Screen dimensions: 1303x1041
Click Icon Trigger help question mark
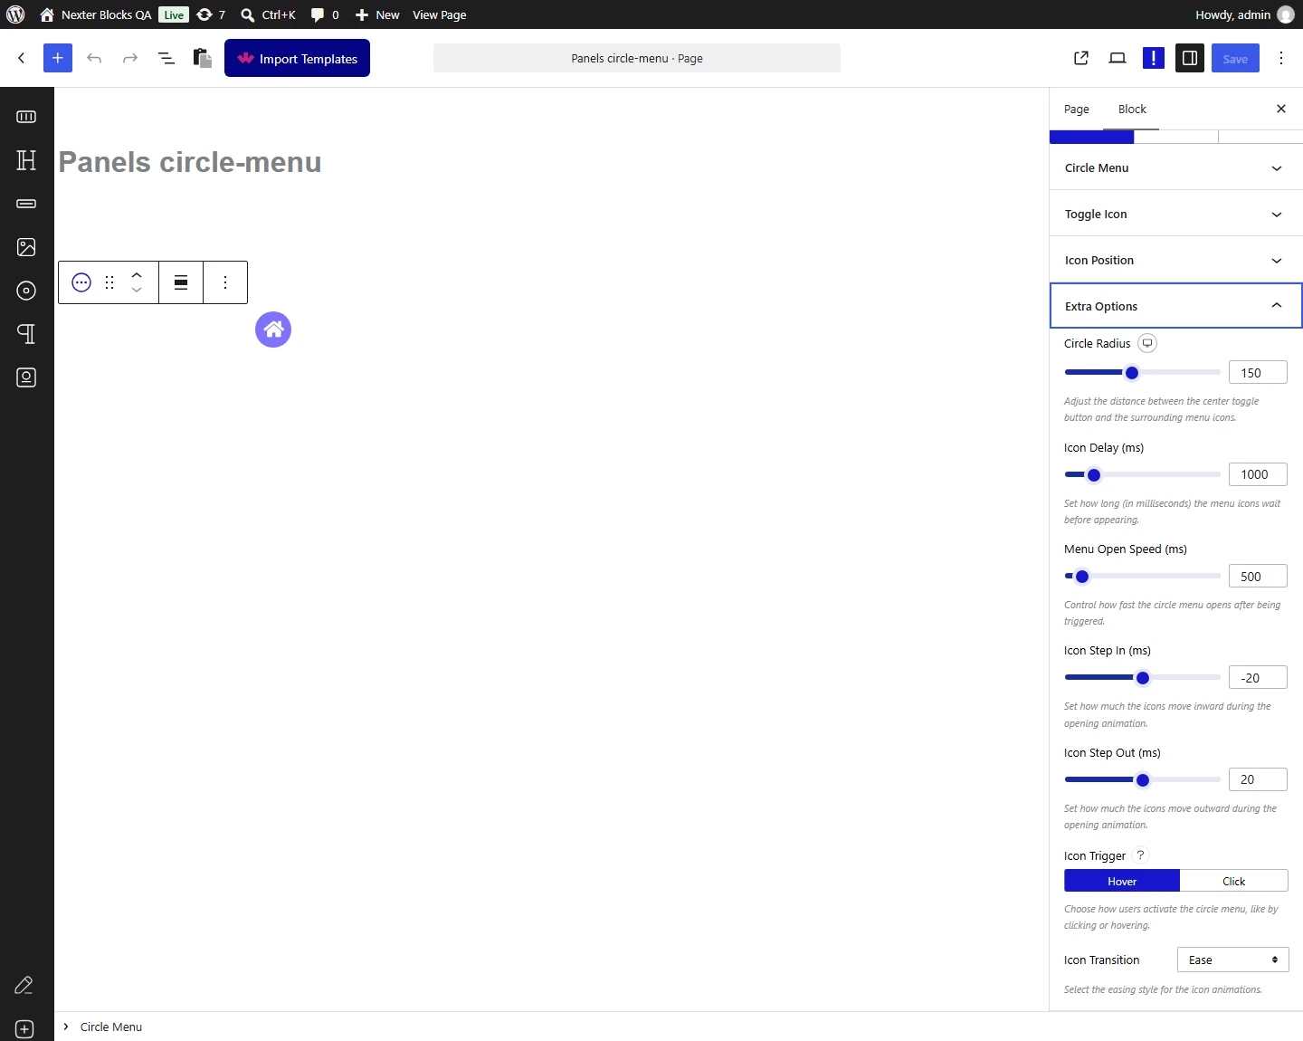coord(1141,855)
